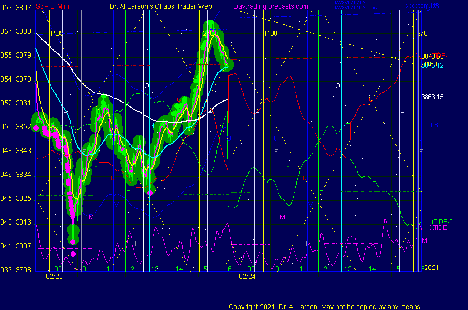Click the red 'R' marker in the 02/23 session
Viewport: 468px width, 310px height.
(x=112, y=178)
